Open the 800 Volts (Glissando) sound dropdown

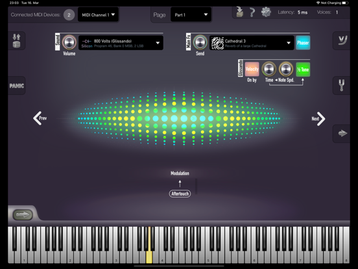(121, 43)
